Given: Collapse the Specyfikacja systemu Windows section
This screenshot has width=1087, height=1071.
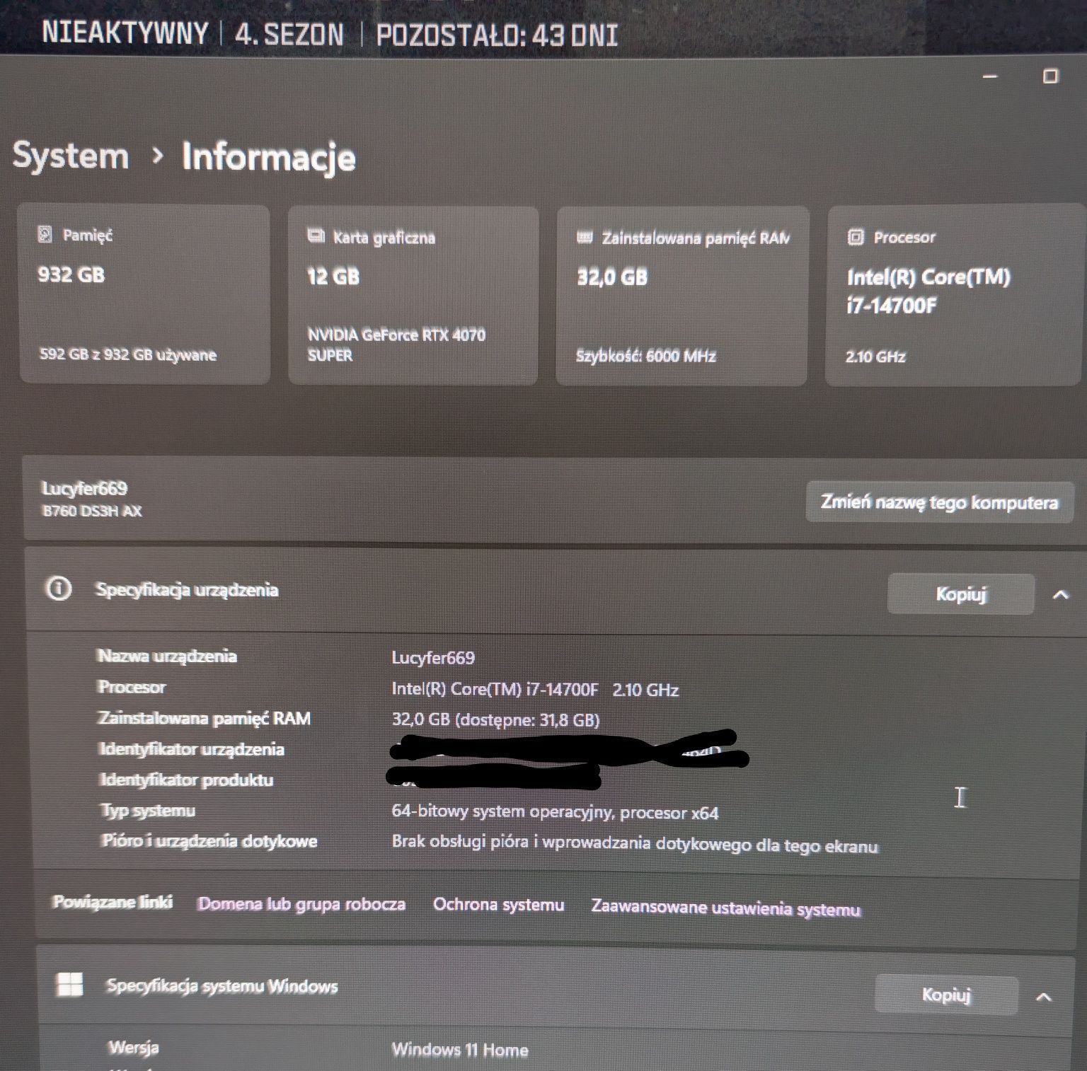Looking at the screenshot, I should (1043, 997).
